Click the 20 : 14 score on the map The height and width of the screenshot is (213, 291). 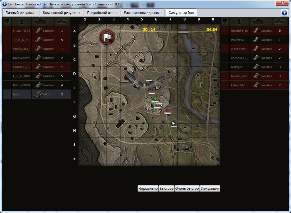coord(149,29)
